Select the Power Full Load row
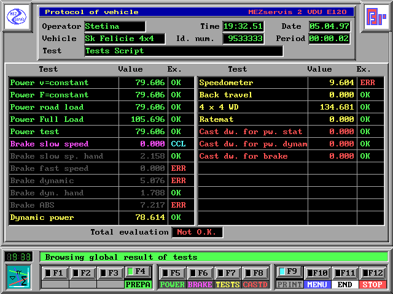Viewport: 393px width, 294px height. (101, 119)
